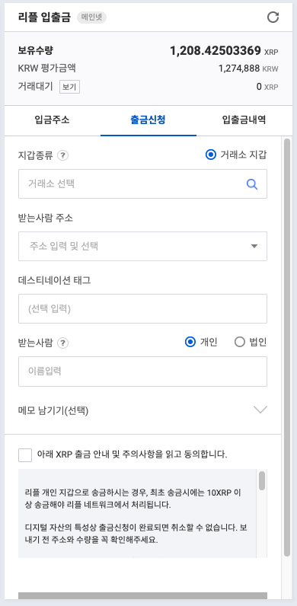This screenshot has height=606, width=297.
Task: Click the 보기 button beside 거래대기
Action: tap(69, 87)
